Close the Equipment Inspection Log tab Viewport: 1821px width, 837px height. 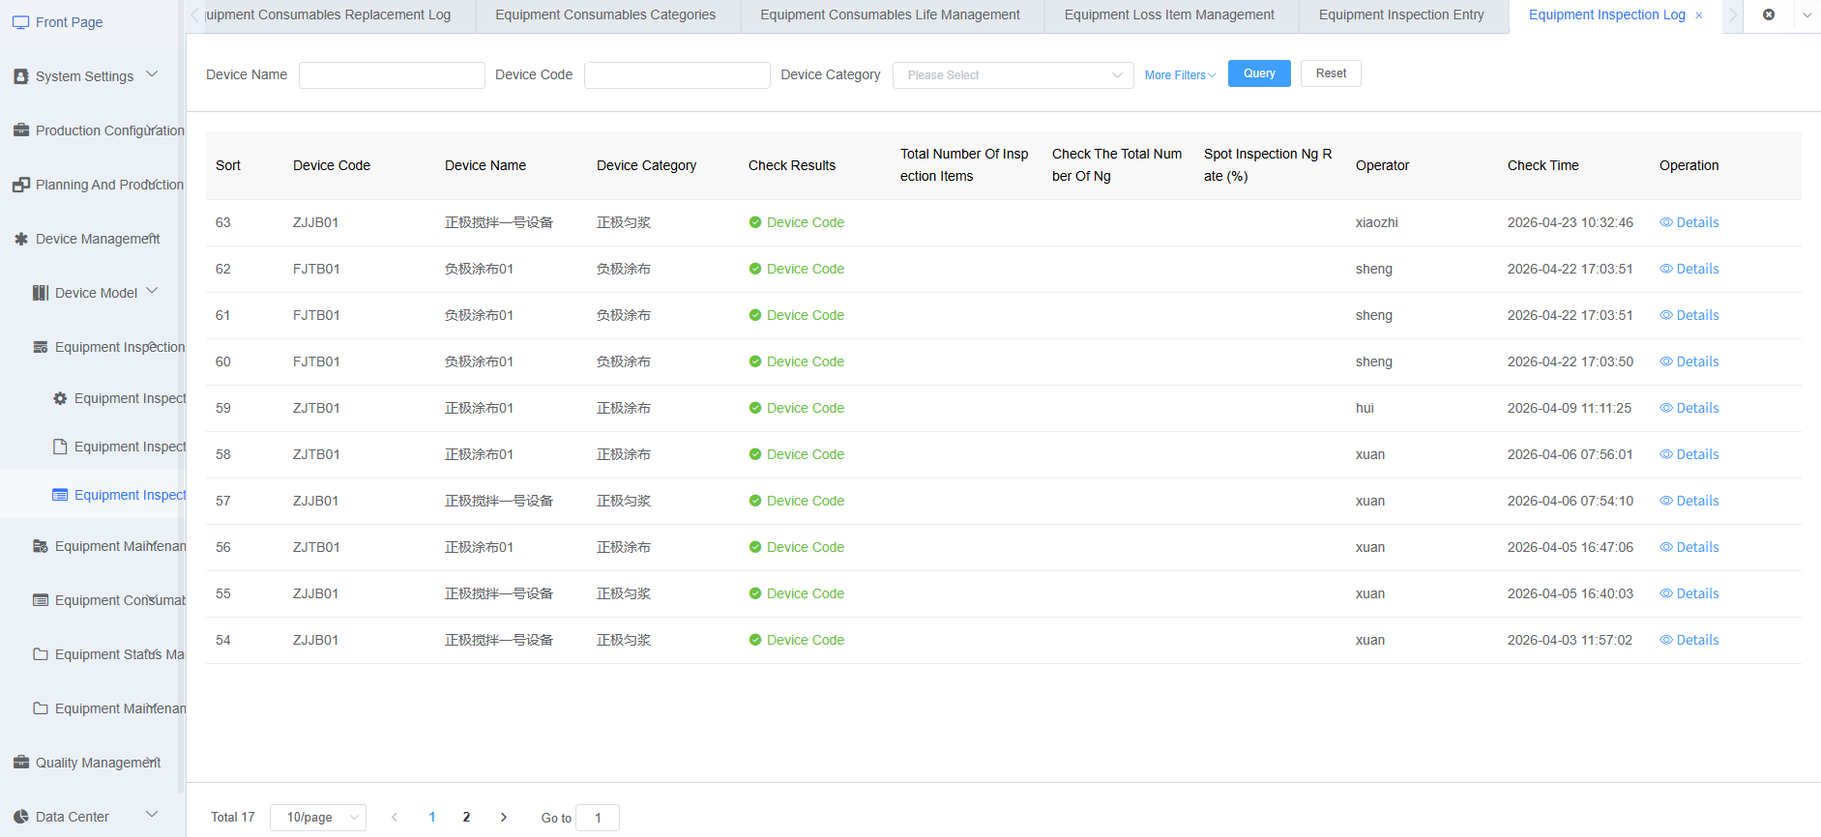tap(1699, 15)
